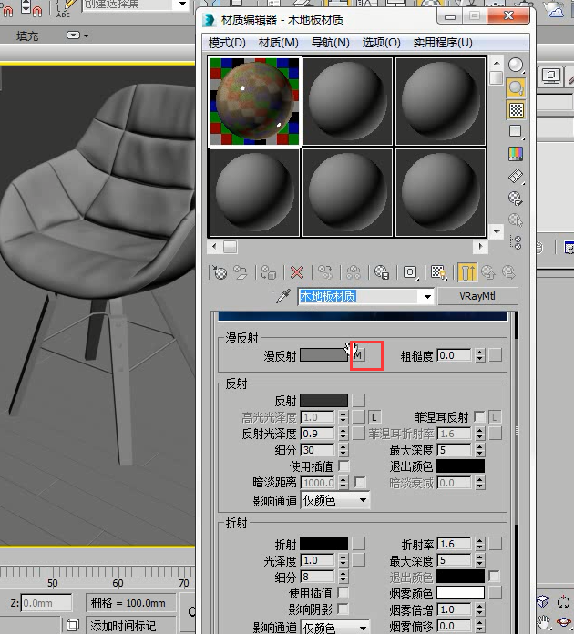This screenshot has width=574, height=634.
Task: Open the 材质(M) menu
Action: pos(278,43)
